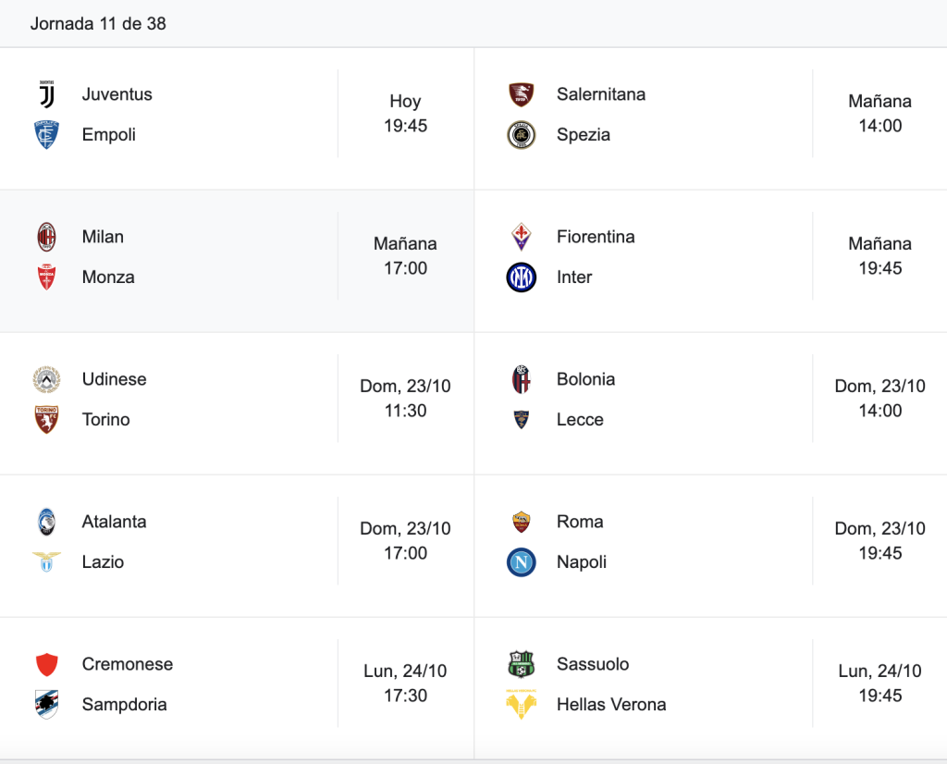Viewport: 947px width, 764px height.
Task: Select the Torino bull crest
Action: click(x=46, y=420)
